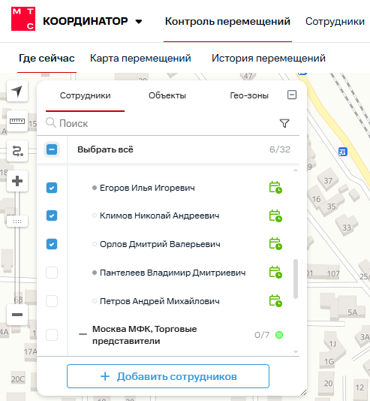Open schedule icon for Петров Андрей Михайлович
Screen dimensions: 370x401
tap(275, 300)
